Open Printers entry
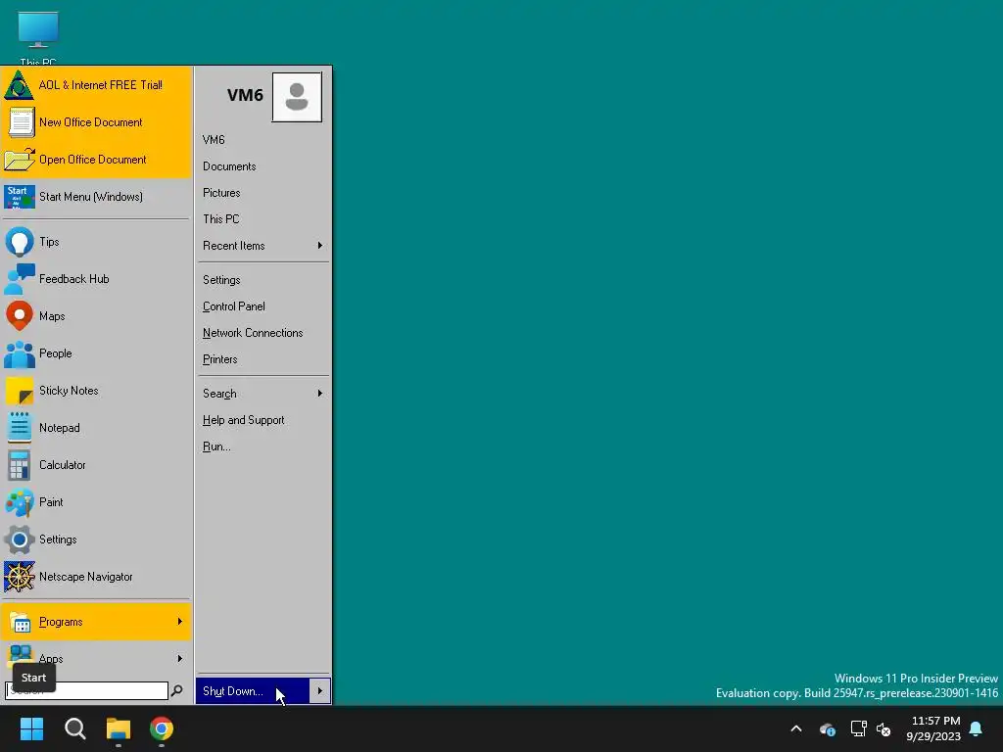This screenshot has width=1003, height=752. (x=220, y=359)
